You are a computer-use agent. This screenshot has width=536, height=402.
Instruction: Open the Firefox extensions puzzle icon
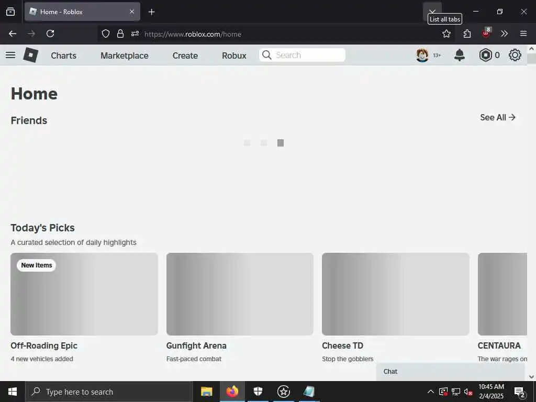(x=467, y=33)
